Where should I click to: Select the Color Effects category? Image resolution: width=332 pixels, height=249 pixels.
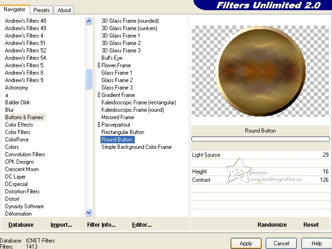click(x=19, y=125)
